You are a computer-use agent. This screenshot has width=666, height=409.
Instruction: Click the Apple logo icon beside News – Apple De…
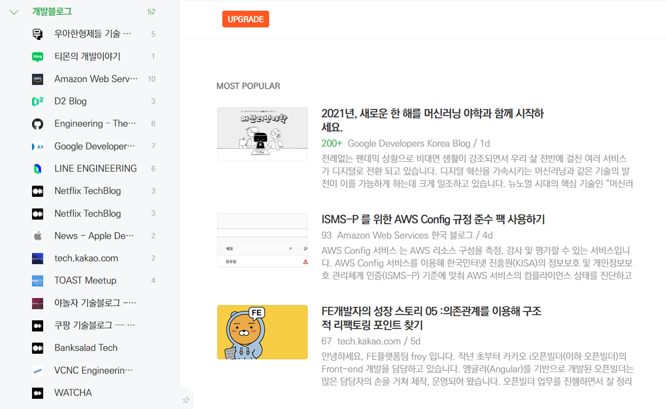tap(38, 236)
